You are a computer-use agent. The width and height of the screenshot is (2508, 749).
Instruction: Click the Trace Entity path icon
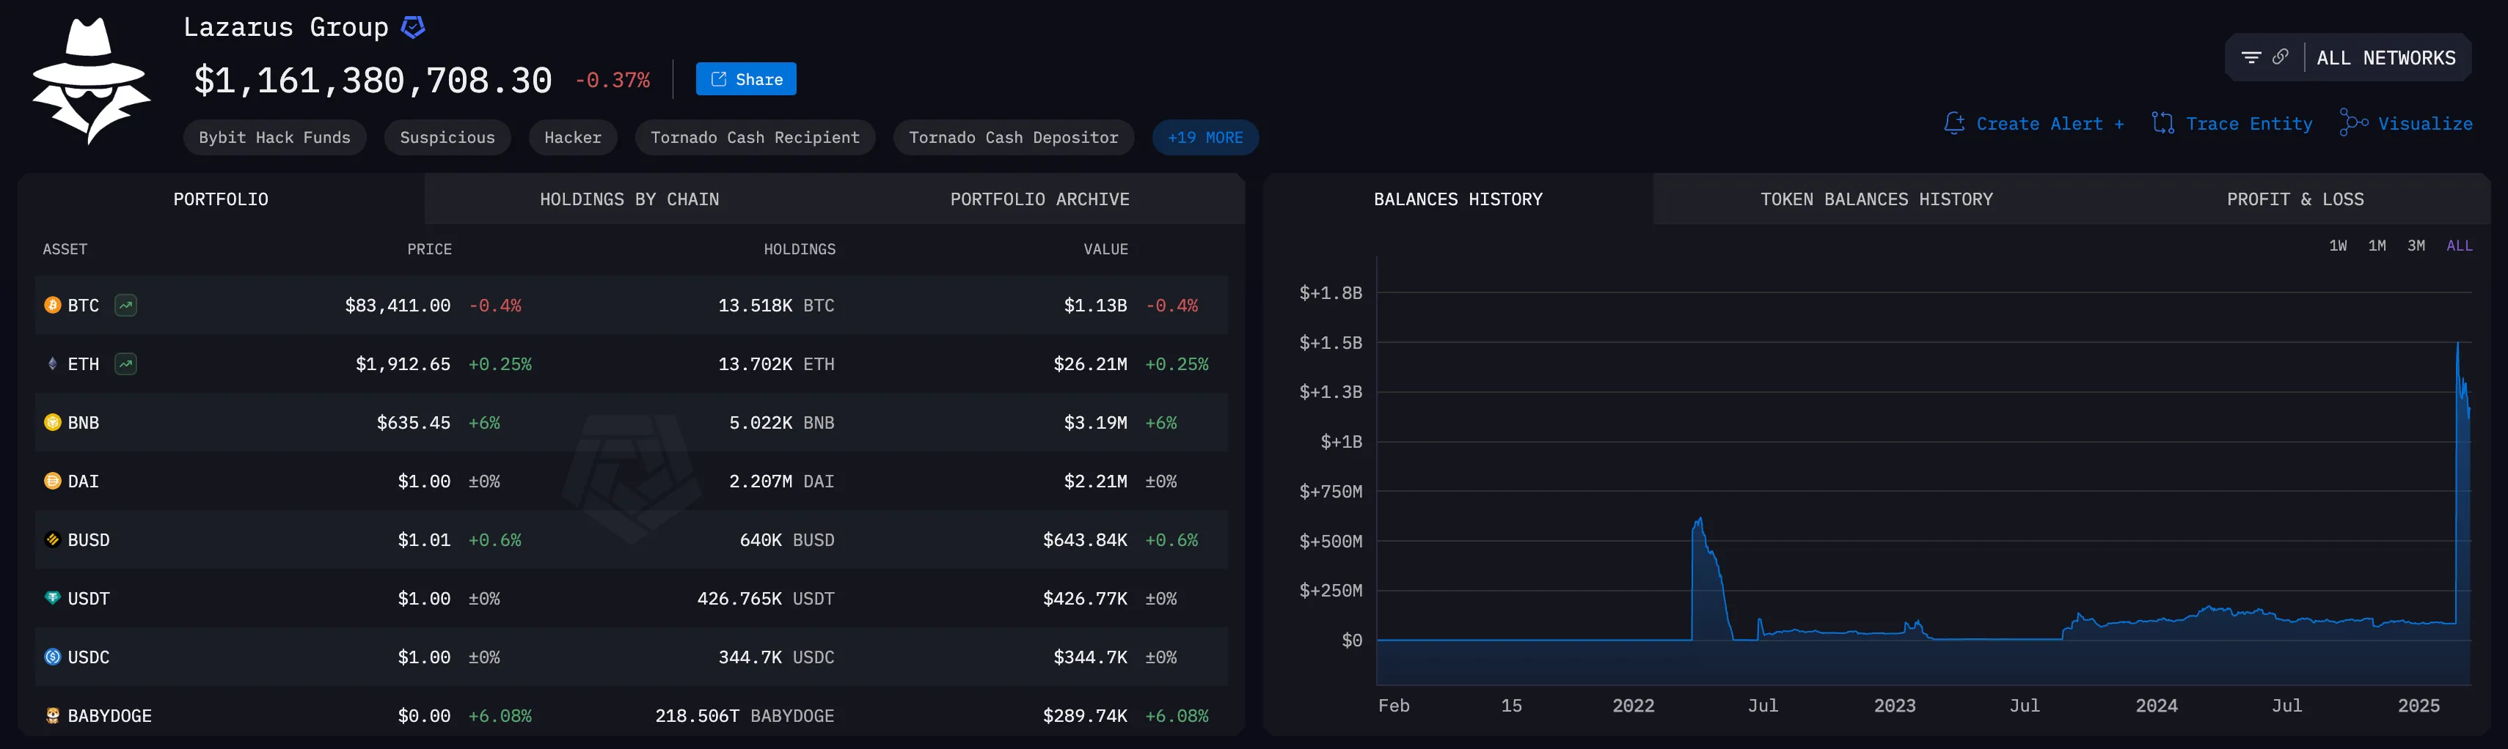coord(2162,124)
